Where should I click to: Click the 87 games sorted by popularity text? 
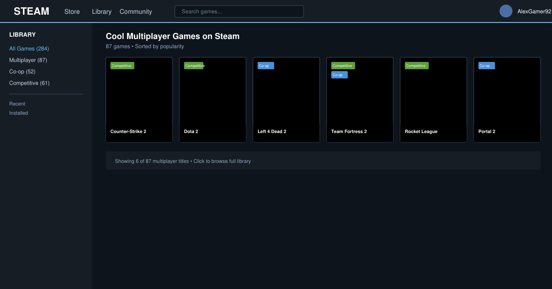pos(145,46)
